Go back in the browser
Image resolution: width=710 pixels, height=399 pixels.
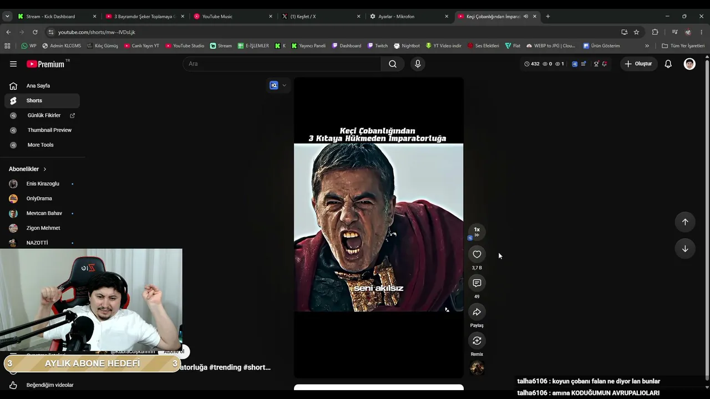8,32
